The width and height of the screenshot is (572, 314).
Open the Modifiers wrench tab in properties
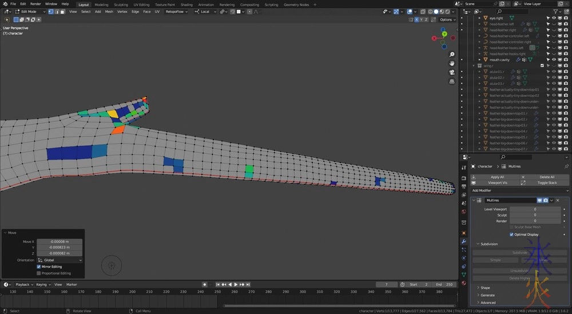pos(464,241)
